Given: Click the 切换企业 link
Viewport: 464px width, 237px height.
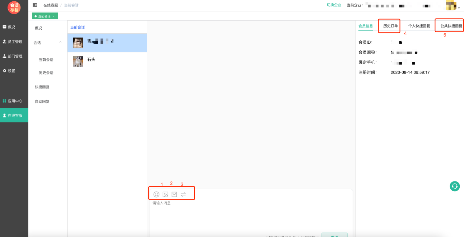Looking at the screenshot, I should click(334, 5).
